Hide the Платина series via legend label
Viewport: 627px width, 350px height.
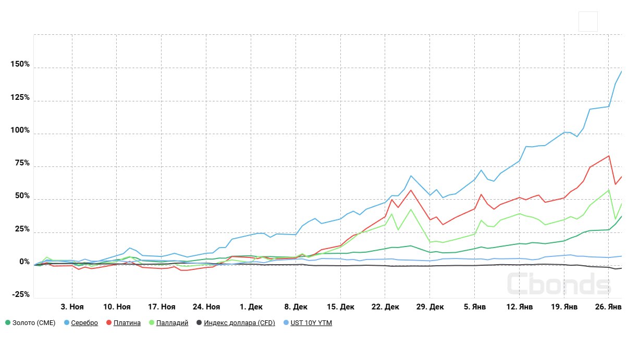point(127,323)
